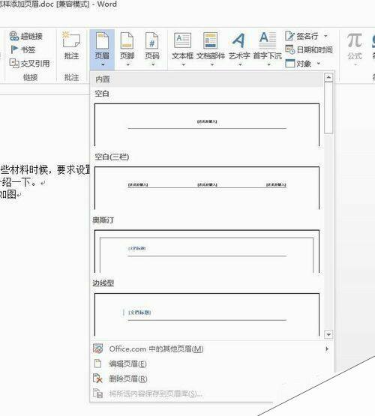Click the 对象 object icon
Image resolution: width=375 pixels, height=416 pixels.
289,64
